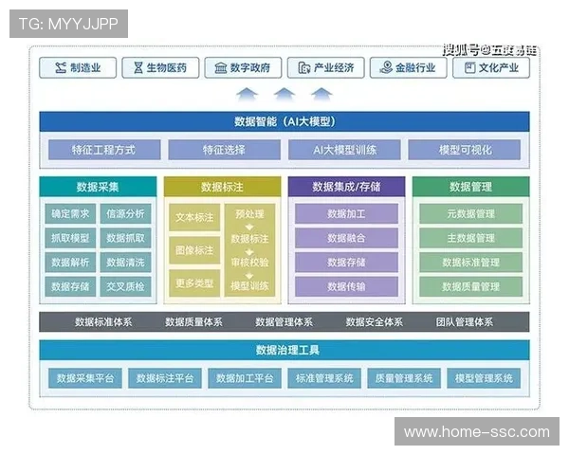The image size is (569, 455).
Task: Click the 标准管理系统 box
Action: click(324, 378)
